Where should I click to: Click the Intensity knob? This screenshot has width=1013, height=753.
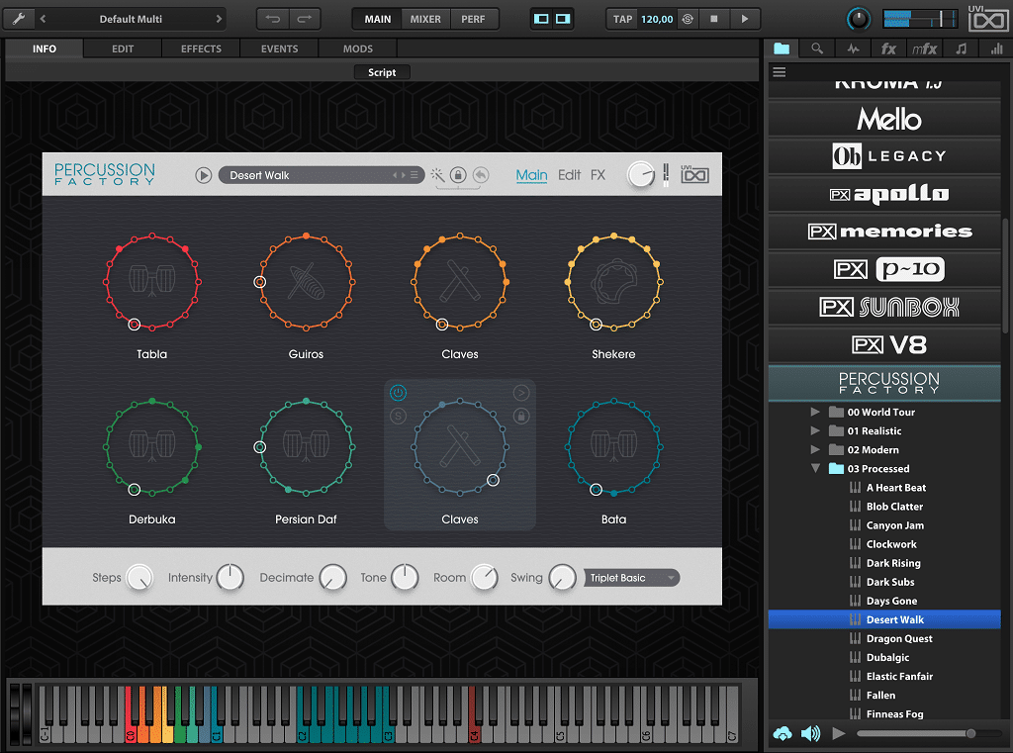230,577
